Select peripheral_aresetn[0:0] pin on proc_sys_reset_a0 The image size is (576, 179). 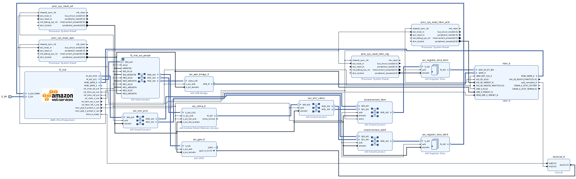pyautogui.click(x=74, y=25)
